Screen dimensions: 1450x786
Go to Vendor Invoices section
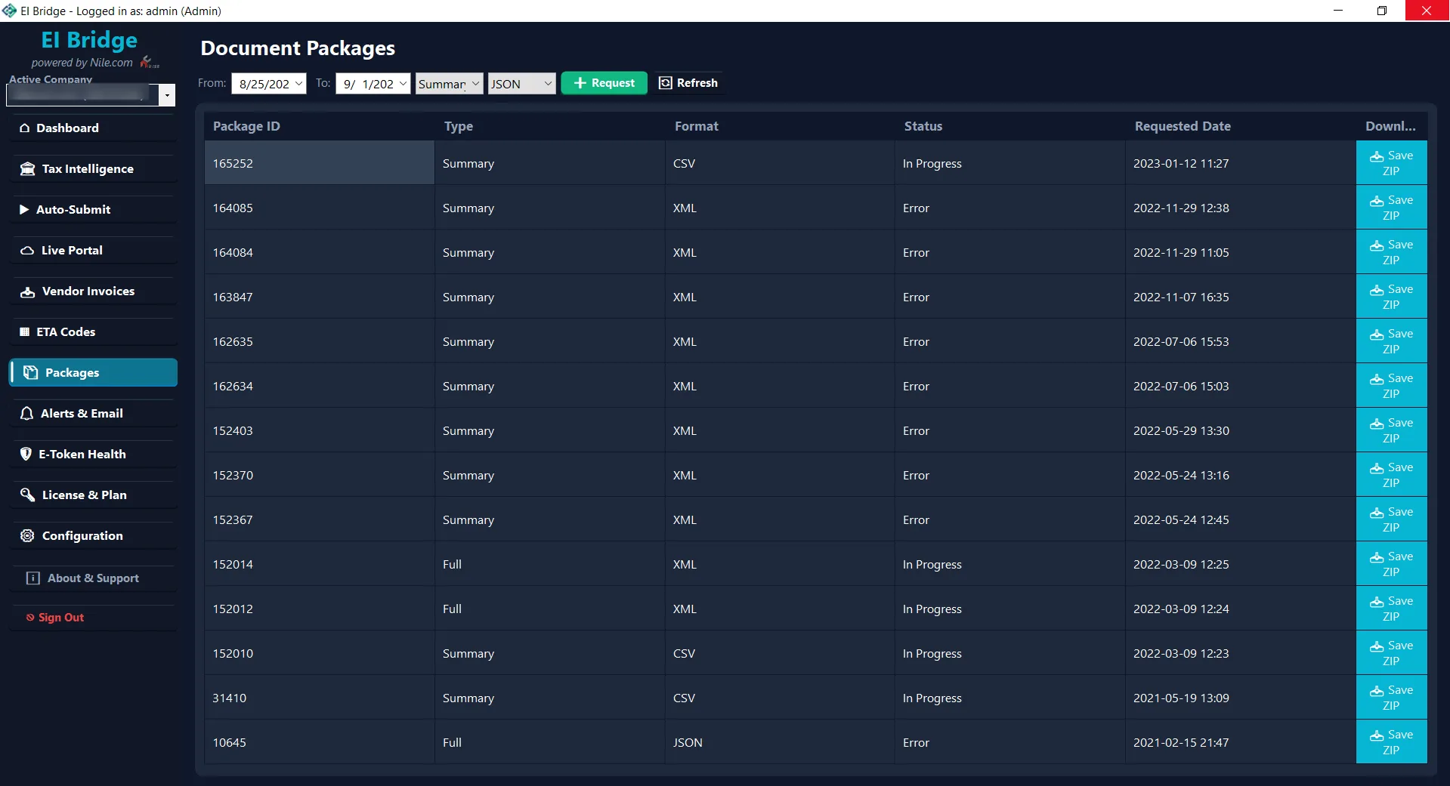pyautogui.click(x=94, y=291)
